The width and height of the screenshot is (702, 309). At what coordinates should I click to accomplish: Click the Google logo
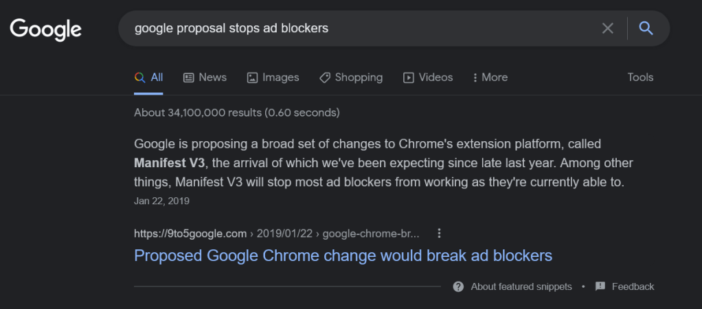coord(45,29)
